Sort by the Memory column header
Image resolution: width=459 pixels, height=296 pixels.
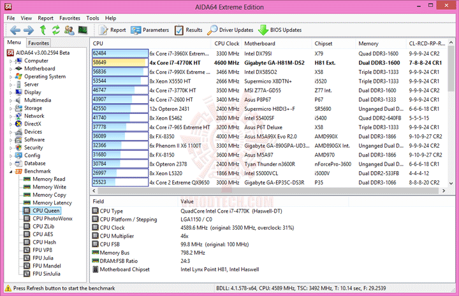pos(381,43)
